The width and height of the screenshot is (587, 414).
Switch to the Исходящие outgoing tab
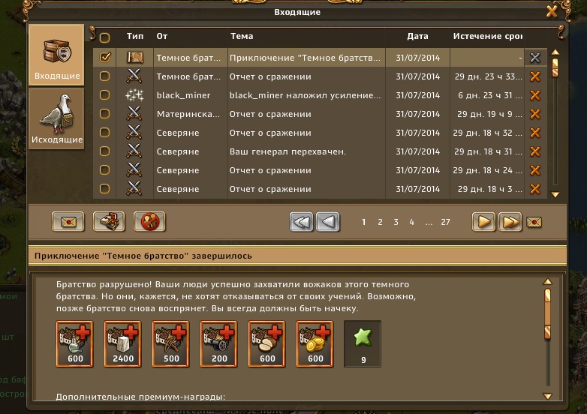[x=56, y=119]
